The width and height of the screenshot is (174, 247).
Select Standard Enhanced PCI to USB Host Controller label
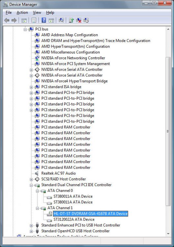point(81,225)
